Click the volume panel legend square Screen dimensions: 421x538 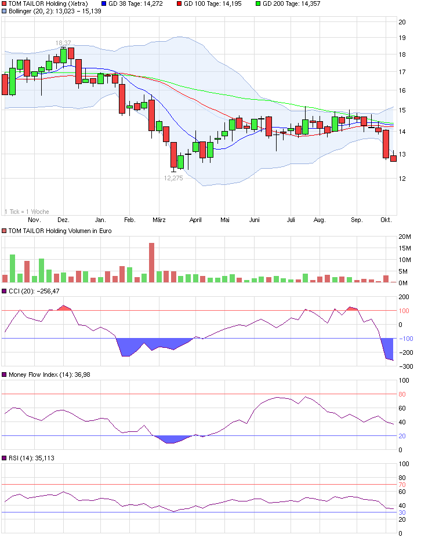(x=5, y=231)
